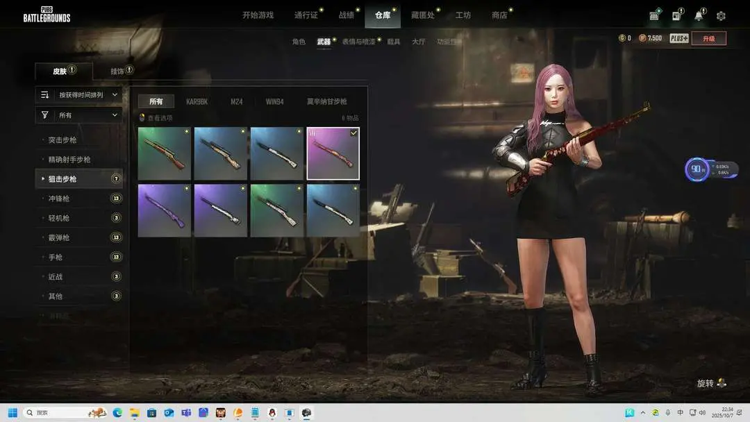This screenshot has width=750, height=422.
Task: Click the red 升级 upgrade button
Action: 708,38
